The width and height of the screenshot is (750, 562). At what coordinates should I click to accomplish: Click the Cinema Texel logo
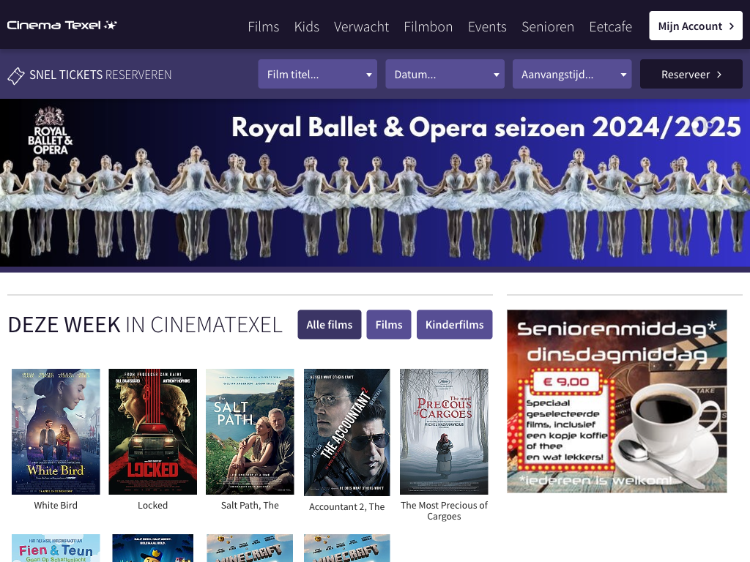point(62,26)
